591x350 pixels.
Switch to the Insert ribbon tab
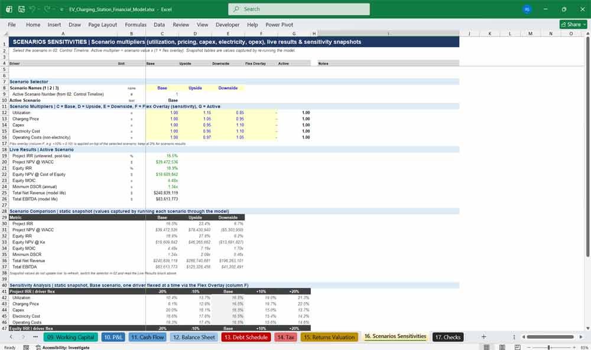point(54,24)
